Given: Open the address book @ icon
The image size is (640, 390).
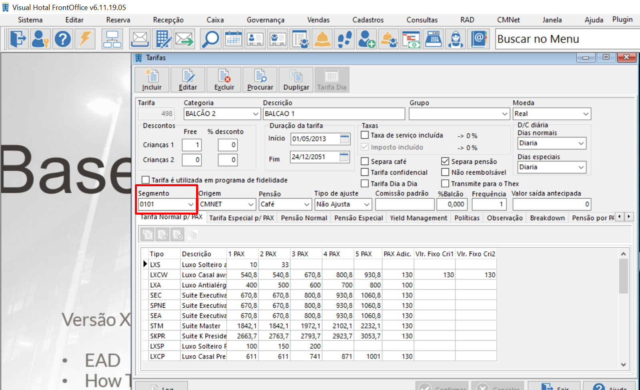Looking at the screenshot, I should tap(479, 39).
